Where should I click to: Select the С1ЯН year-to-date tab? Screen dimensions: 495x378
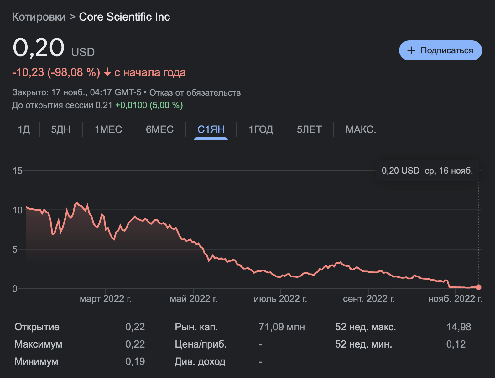pyautogui.click(x=211, y=129)
